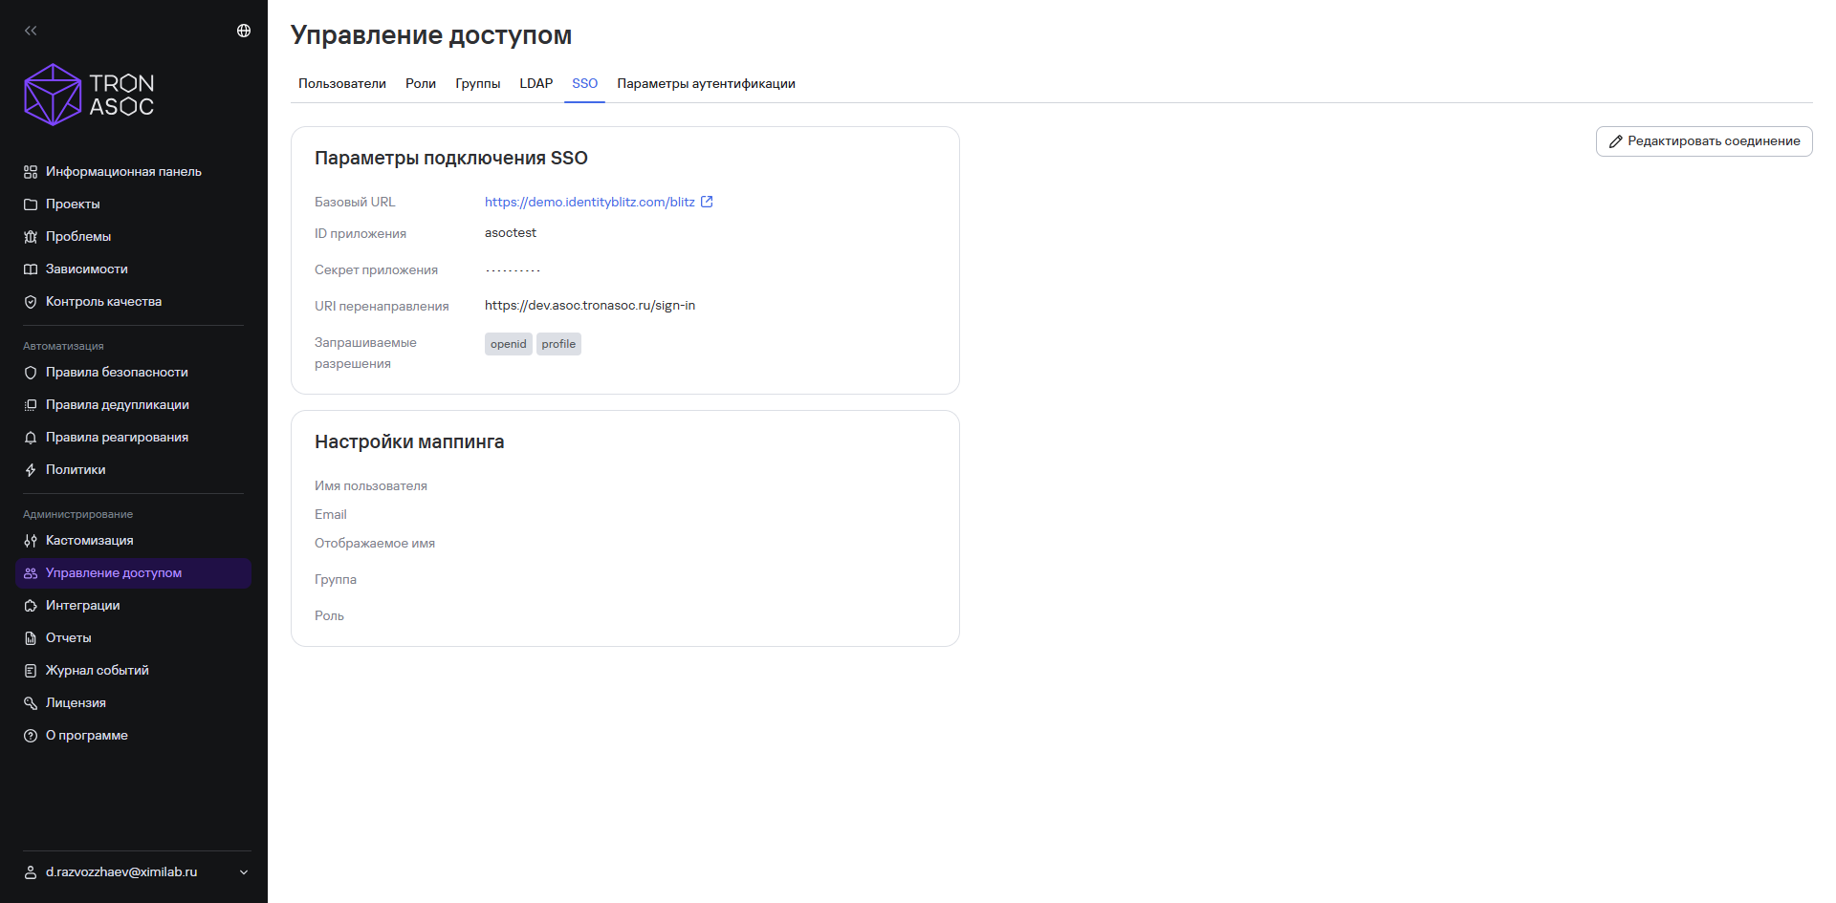Click the Параметры подключения SSO heading
This screenshot has width=1836, height=903.
[451, 158]
